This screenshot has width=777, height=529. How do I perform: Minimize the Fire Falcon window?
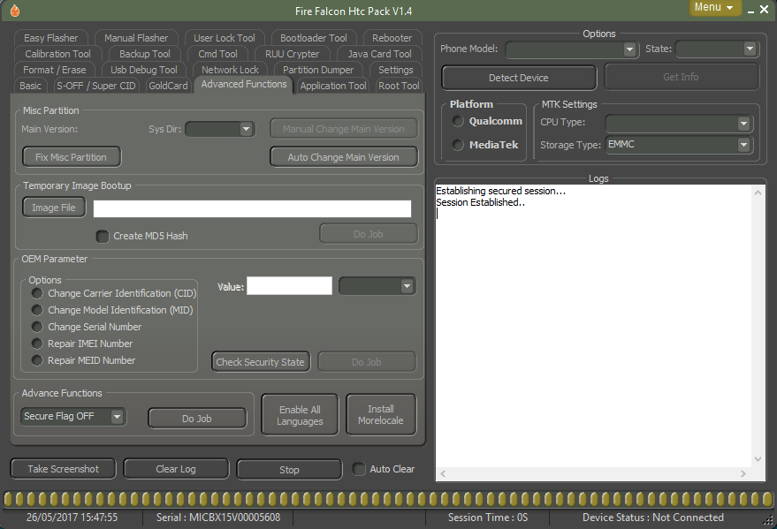coord(751,11)
